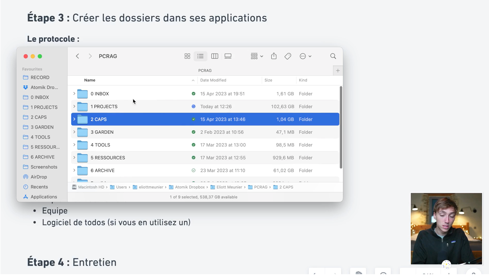The width and height of the screenshot is (489, 276).
Task: Switch Finder to icon grid view
Action: pos(187,56)
